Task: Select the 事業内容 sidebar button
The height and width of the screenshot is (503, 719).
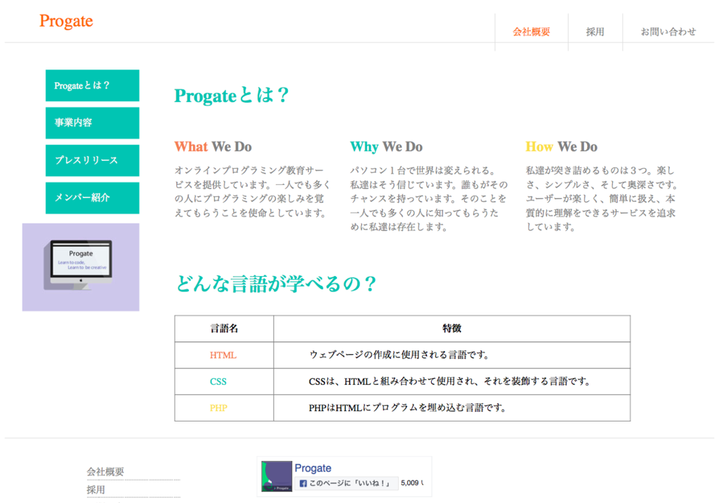Action: pos(92,123)
